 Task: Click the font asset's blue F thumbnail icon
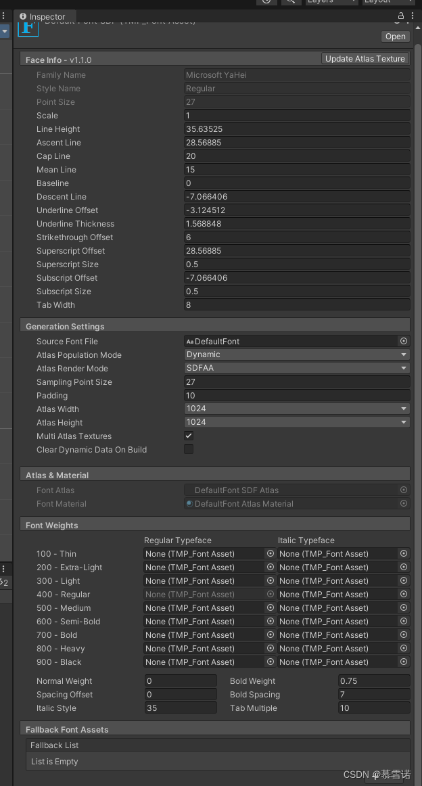(x=27, y=28)
